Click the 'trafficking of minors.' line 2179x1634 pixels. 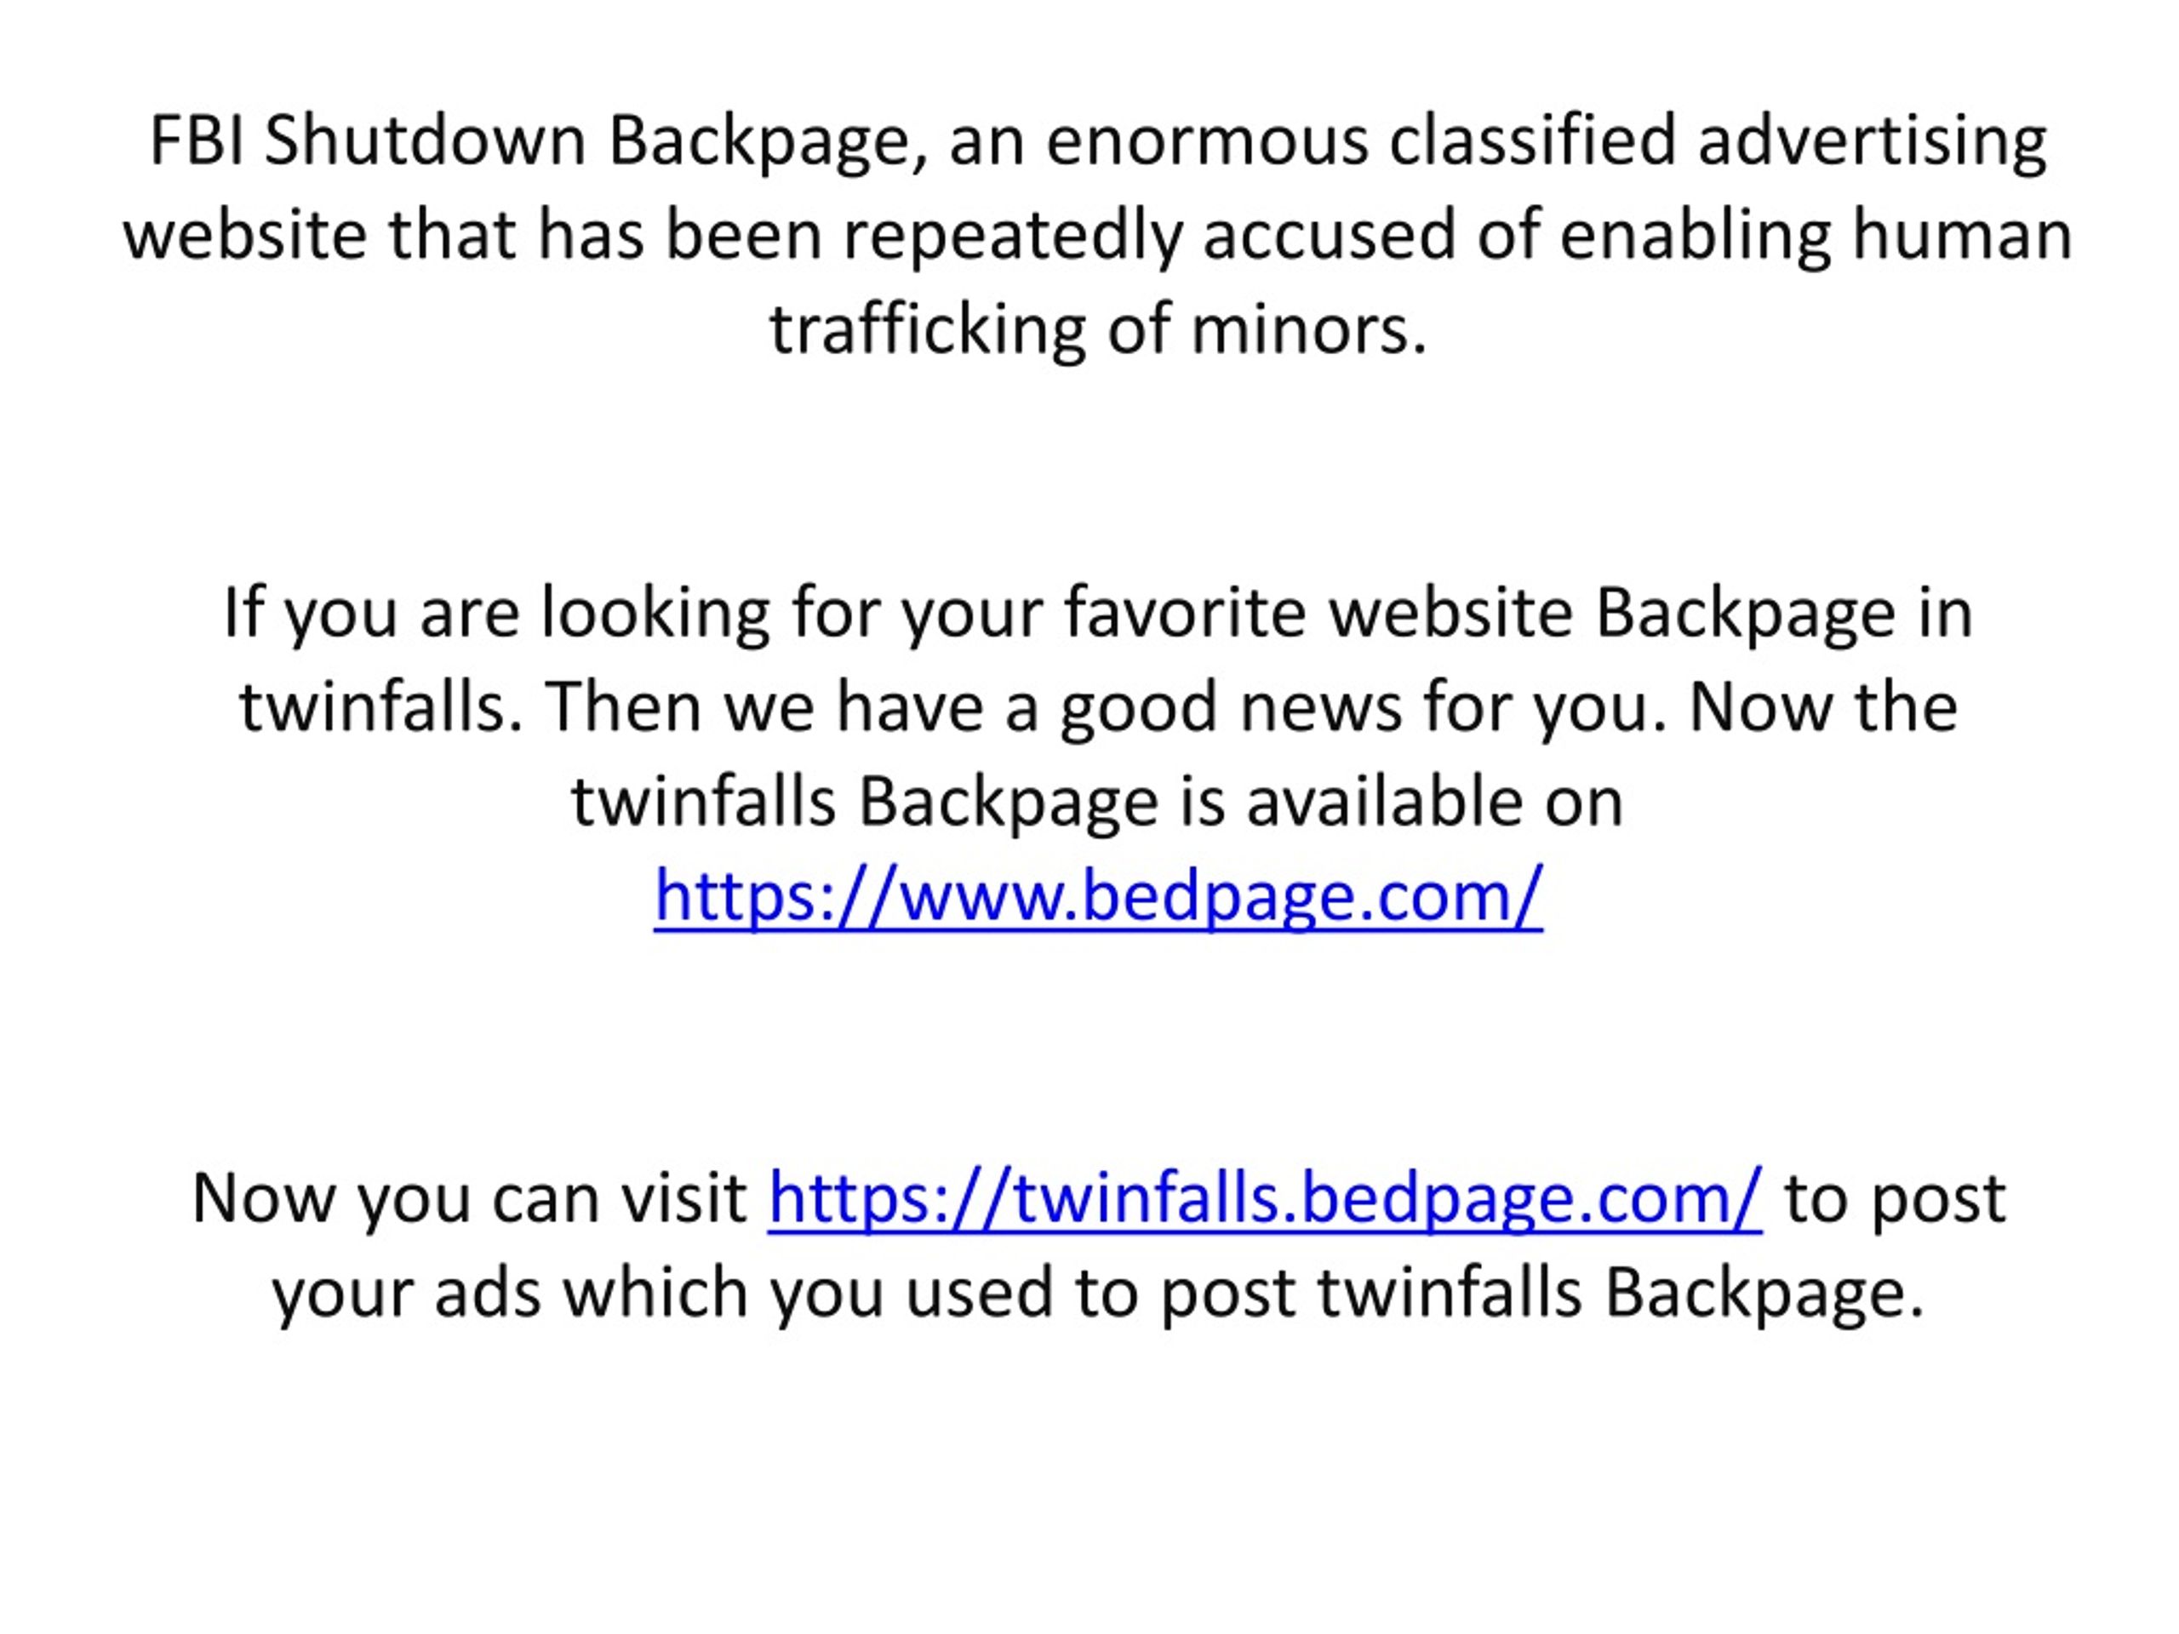[1098, 329]
